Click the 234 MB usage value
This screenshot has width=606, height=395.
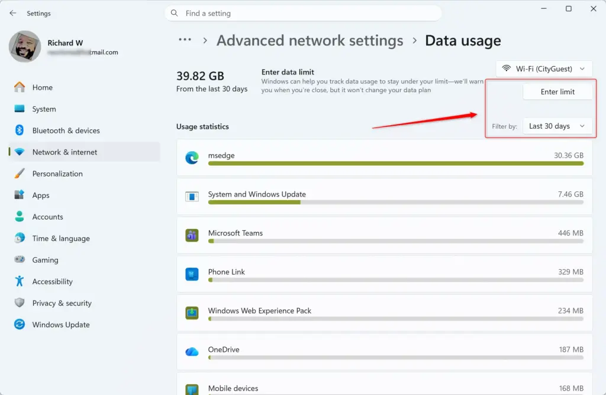(570, 311)
